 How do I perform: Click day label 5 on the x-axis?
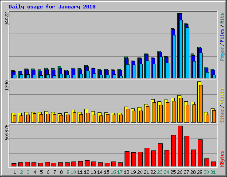[x=41, y=172]
